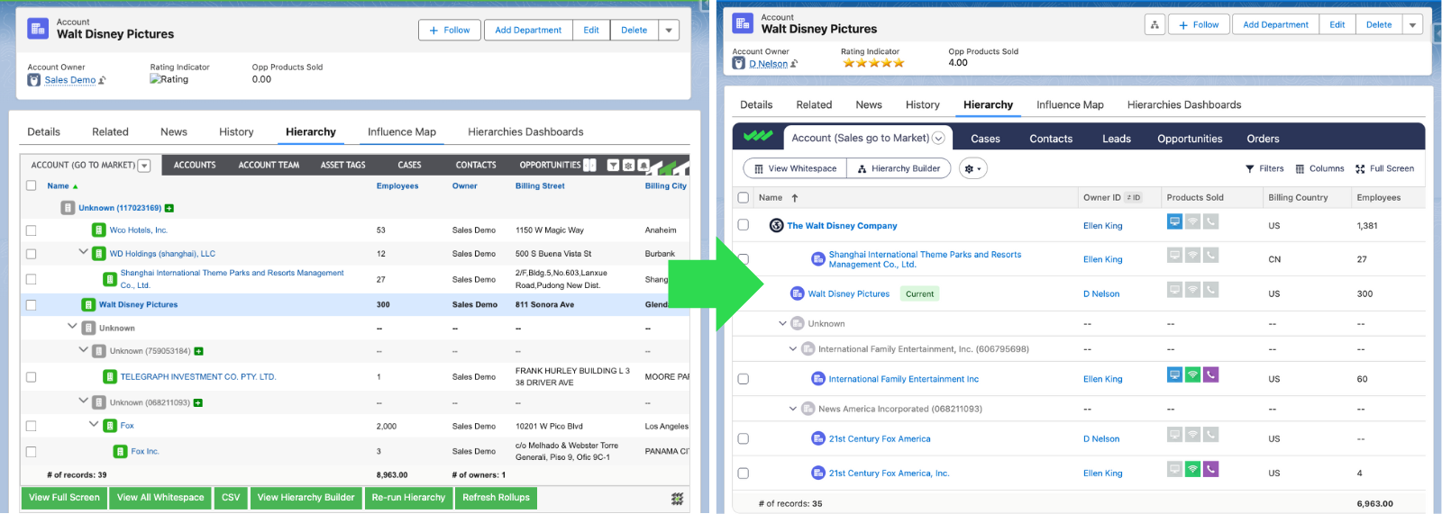Select all rows via right table header checkbox
The width and height of the screenshot is (1442, 514).
(x=744, y=197)
